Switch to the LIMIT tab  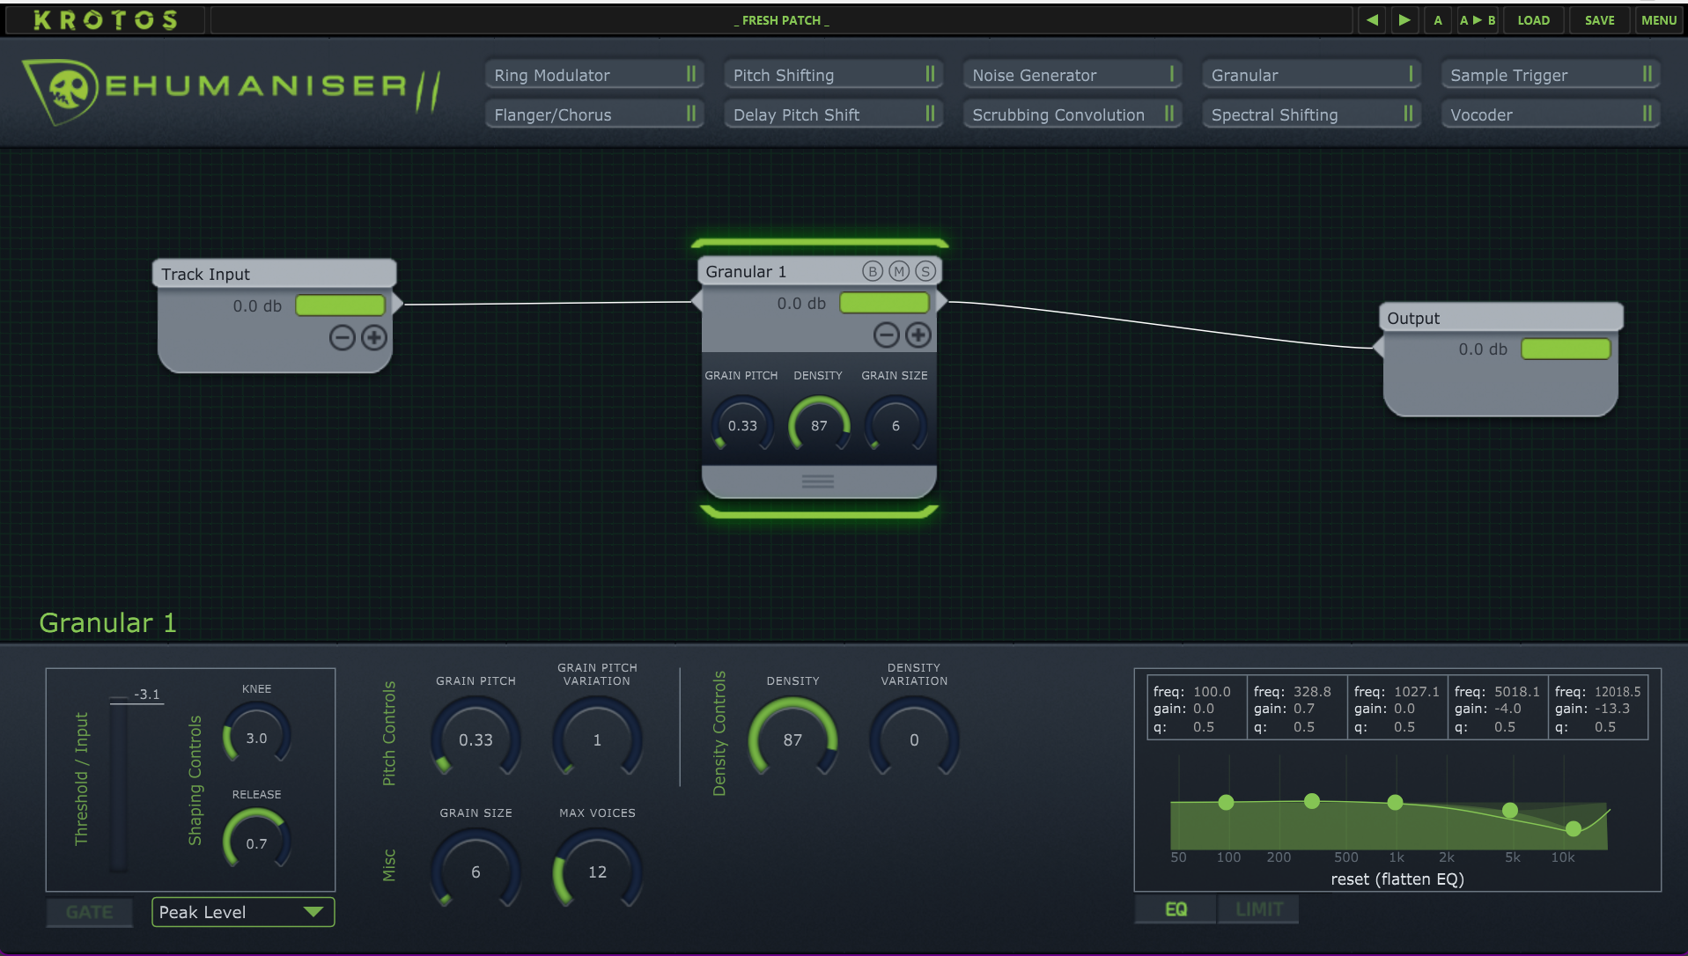coord(1258,909)
